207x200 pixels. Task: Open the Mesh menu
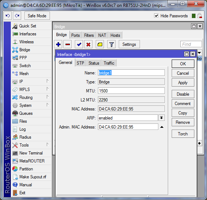pos(31,74)
